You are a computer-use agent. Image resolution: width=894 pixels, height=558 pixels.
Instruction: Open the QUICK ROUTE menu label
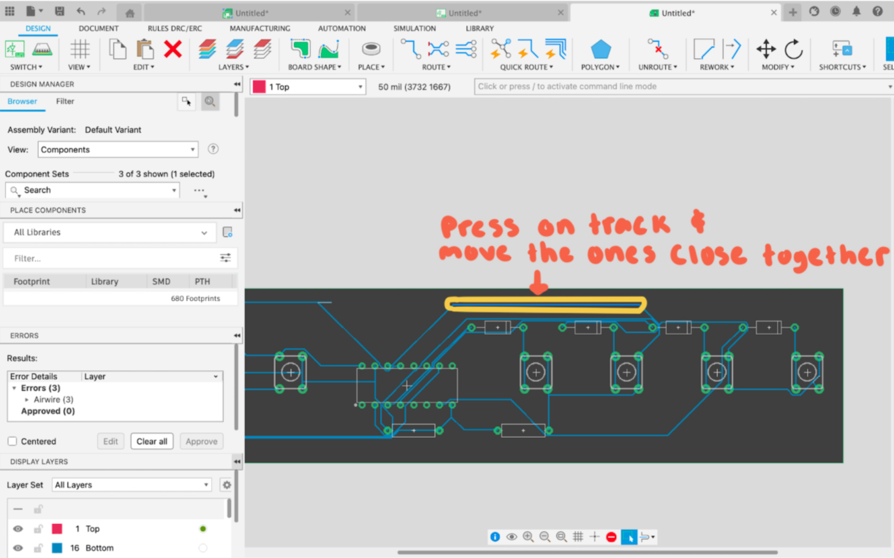point(526,67)
